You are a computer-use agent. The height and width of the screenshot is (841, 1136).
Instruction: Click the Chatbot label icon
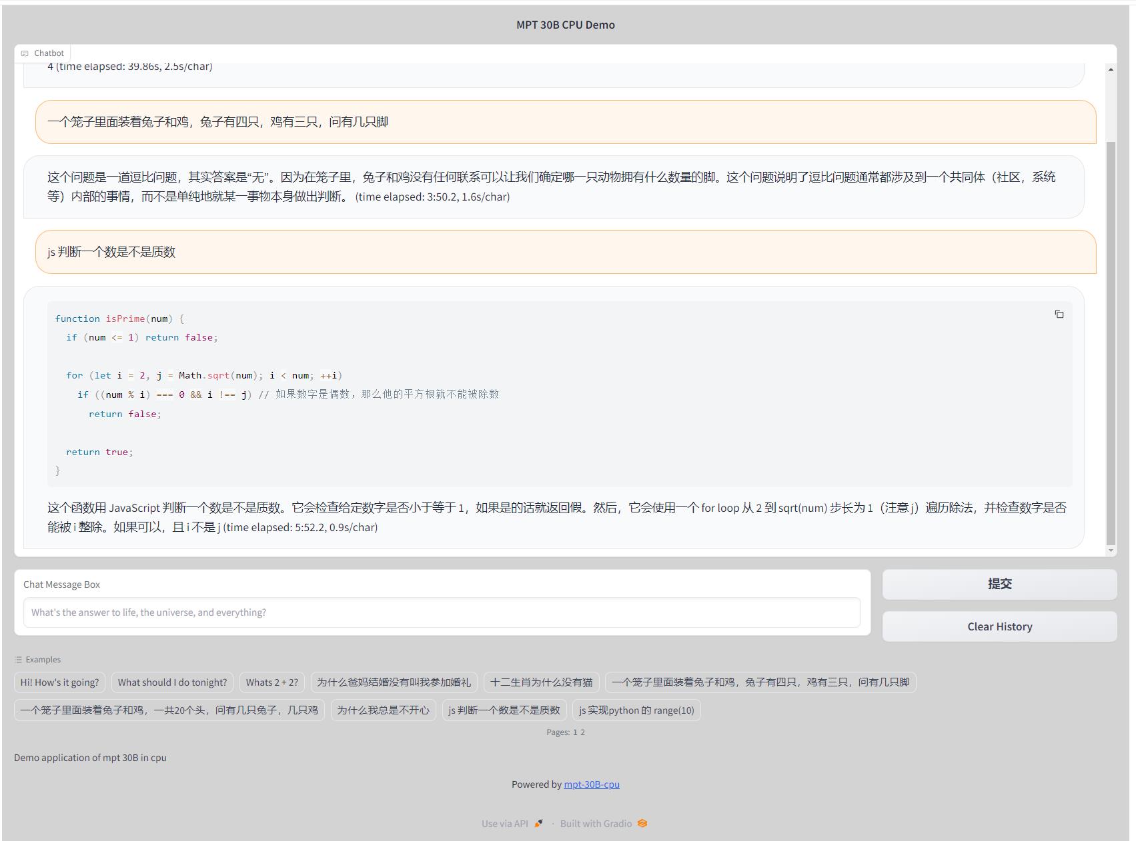point(25,53)
